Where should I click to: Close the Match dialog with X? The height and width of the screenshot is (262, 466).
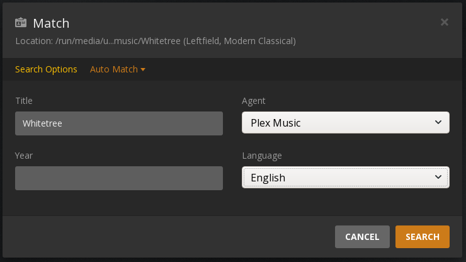(x=445, y=22)
